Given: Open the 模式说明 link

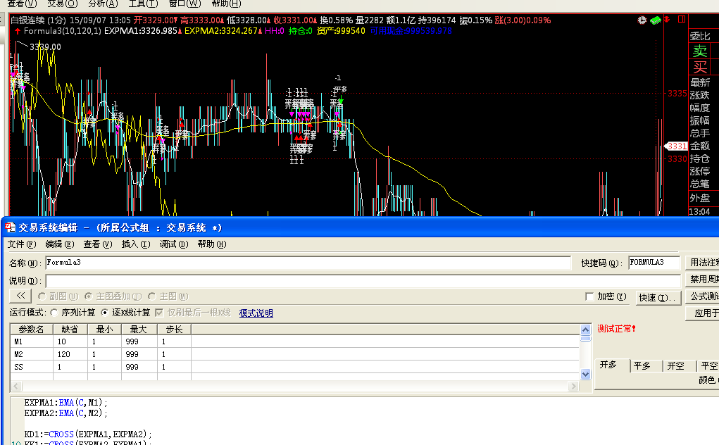Looking at the screenshot, I should point(256,313).
